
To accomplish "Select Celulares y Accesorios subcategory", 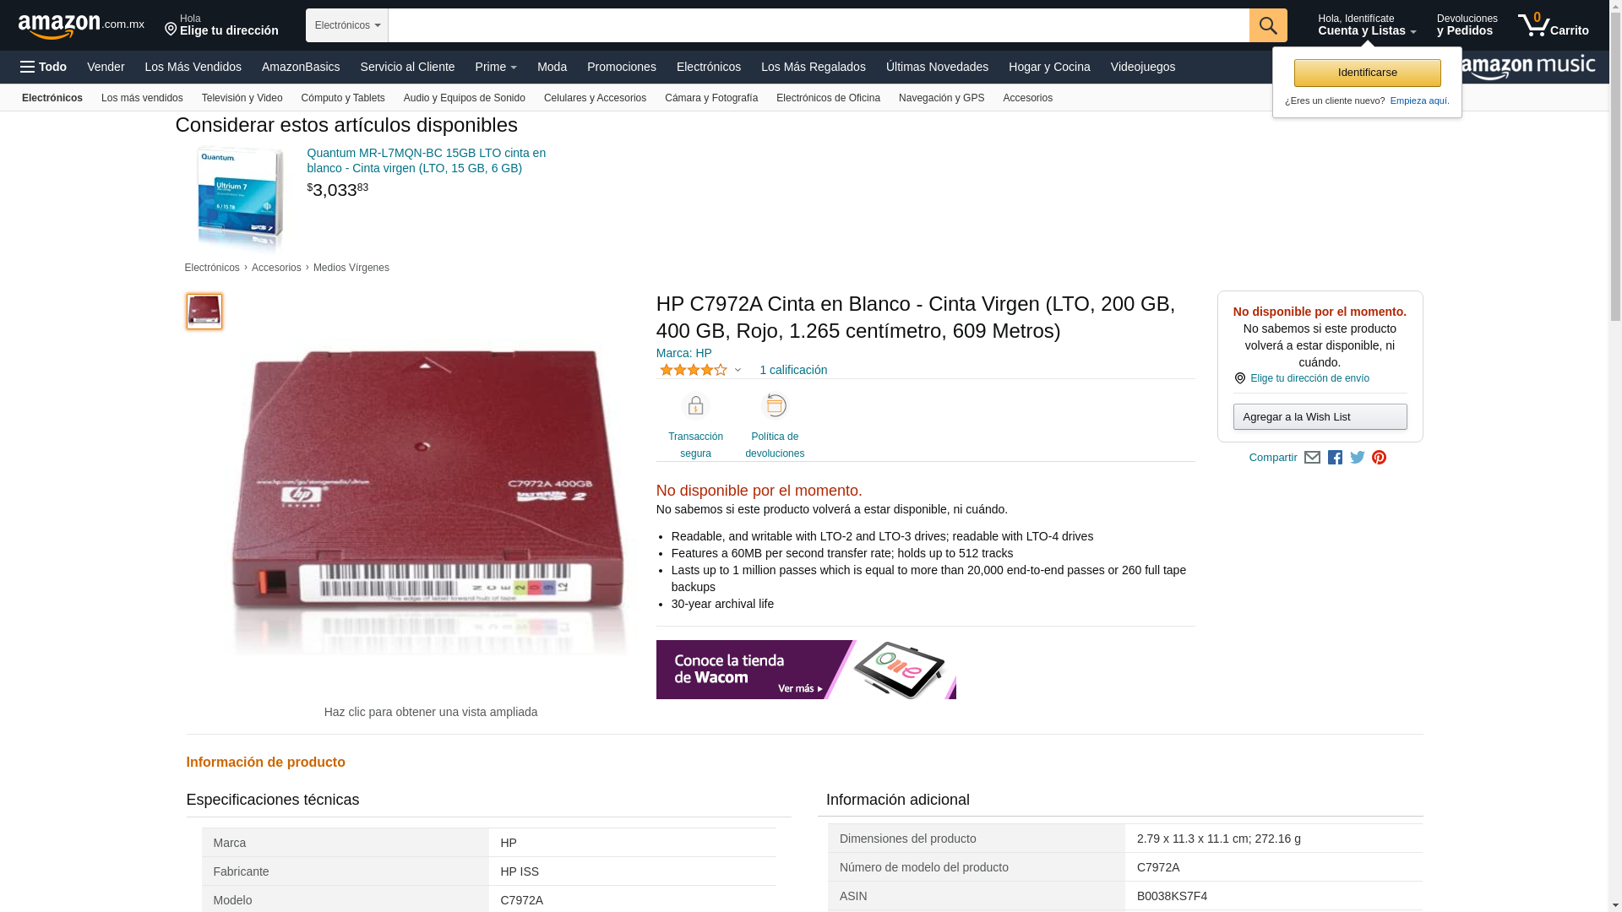I will [595, 98].
